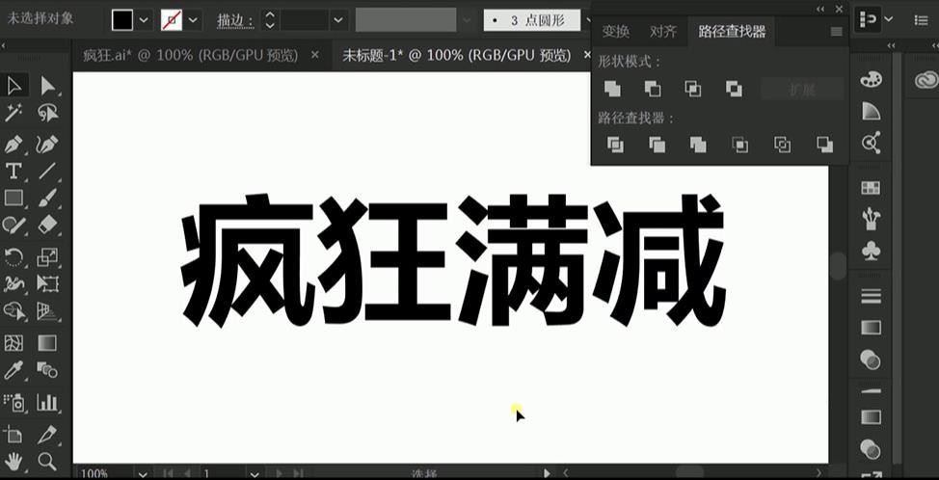This screenshot has height=480, width=939.
Task: Select the Free Transform tool
Action: [x=47, y=283]
